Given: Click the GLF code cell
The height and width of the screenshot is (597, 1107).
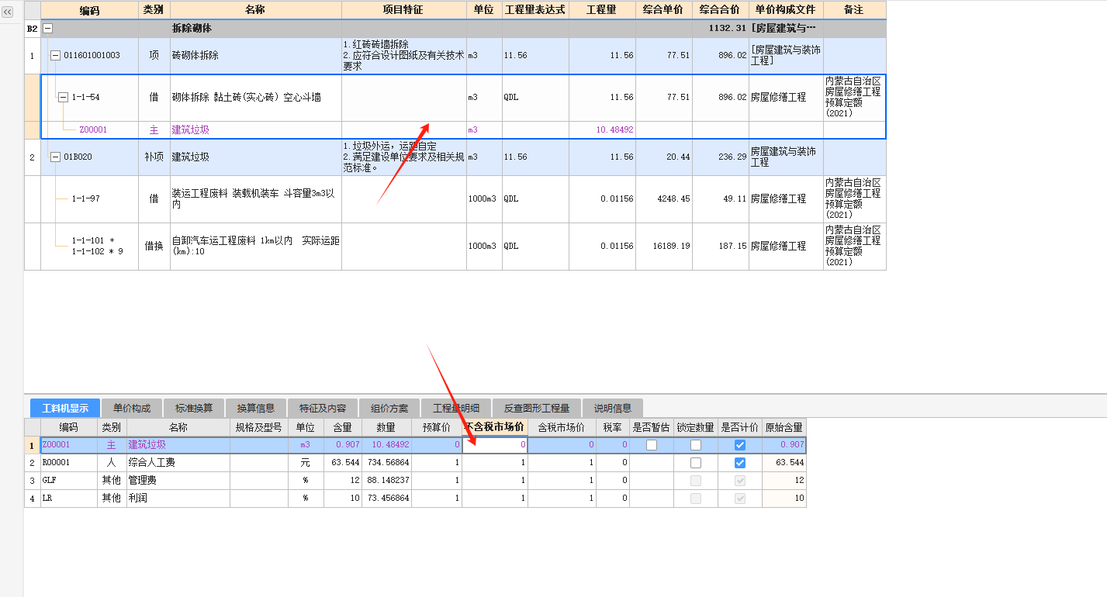Looking at the screenshot, I should click(68, 481).
